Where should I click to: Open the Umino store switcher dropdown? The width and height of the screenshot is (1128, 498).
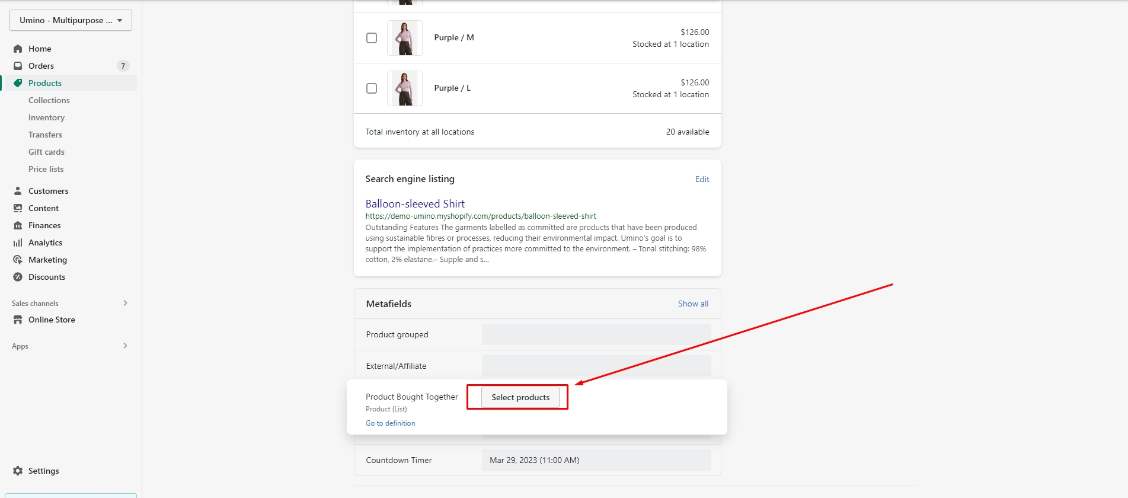click(x=71, y=20)
